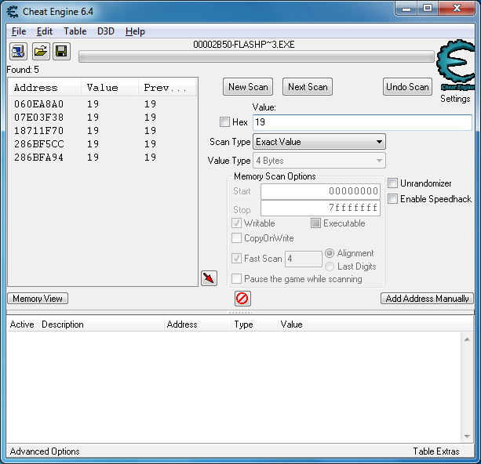Open a cheat table file icon
The width and height of the screenshot is (481, 464).
[x=41, y=51]
